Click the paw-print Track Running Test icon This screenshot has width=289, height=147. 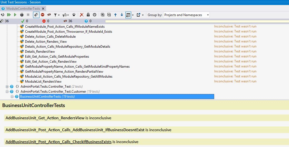(x=74, y=15)
